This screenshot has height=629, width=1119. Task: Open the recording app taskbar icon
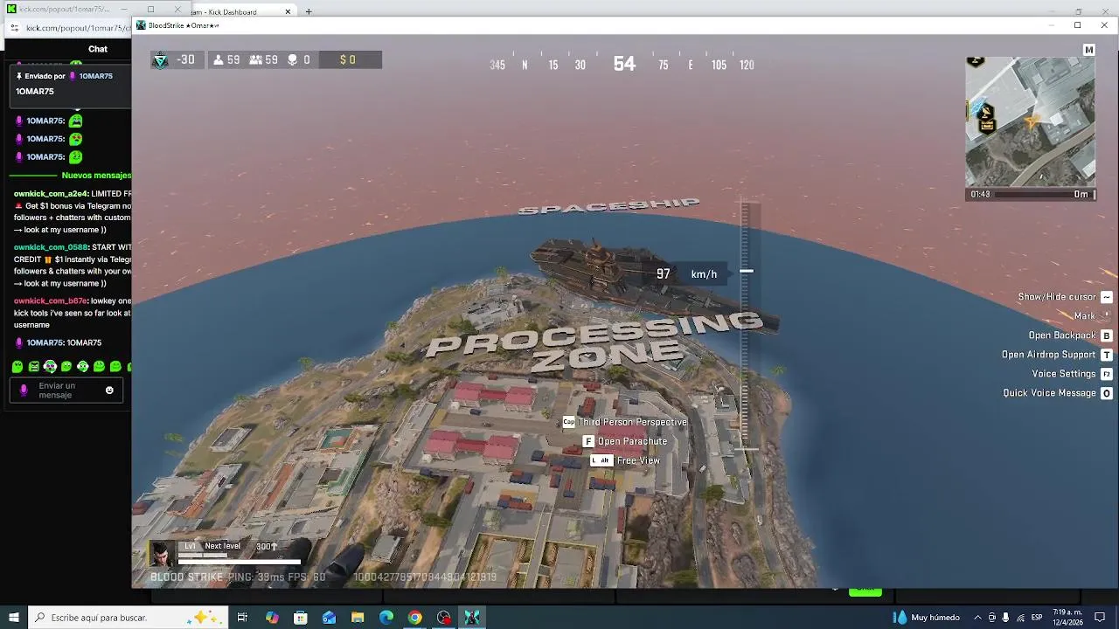pos(444,618)
